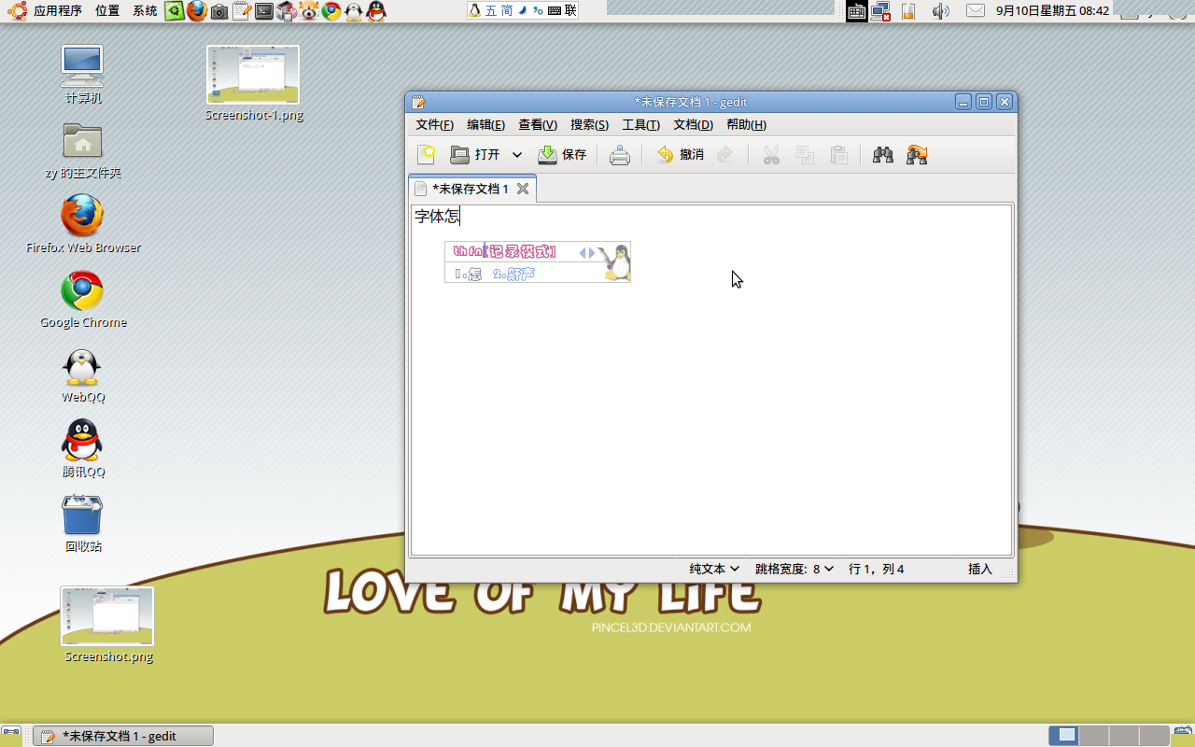Toggle punctuation mode on input bar
The height and width of the screenshot is (747, 1195).
click(x=538, y=10)
